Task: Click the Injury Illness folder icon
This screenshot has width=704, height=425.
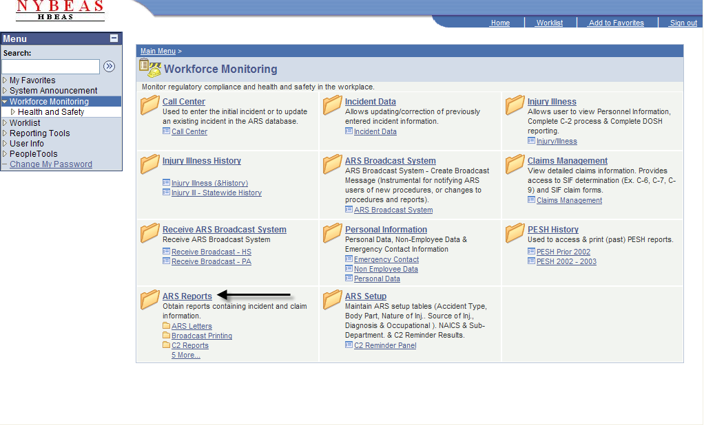Action: click(515, 105)
